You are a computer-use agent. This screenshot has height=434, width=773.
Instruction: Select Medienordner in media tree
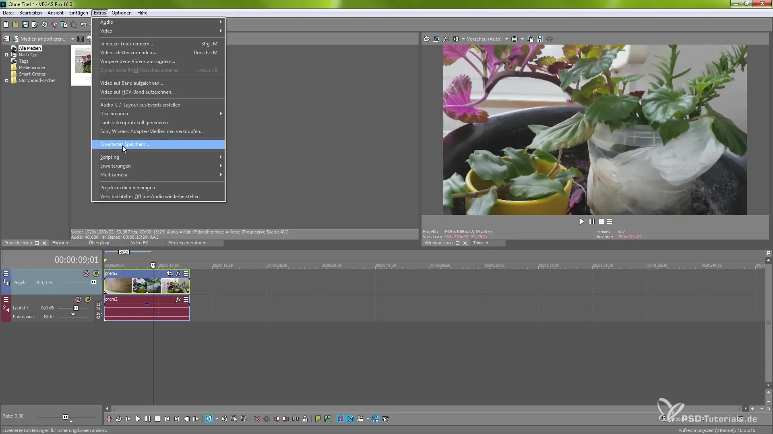pos(32,68)
